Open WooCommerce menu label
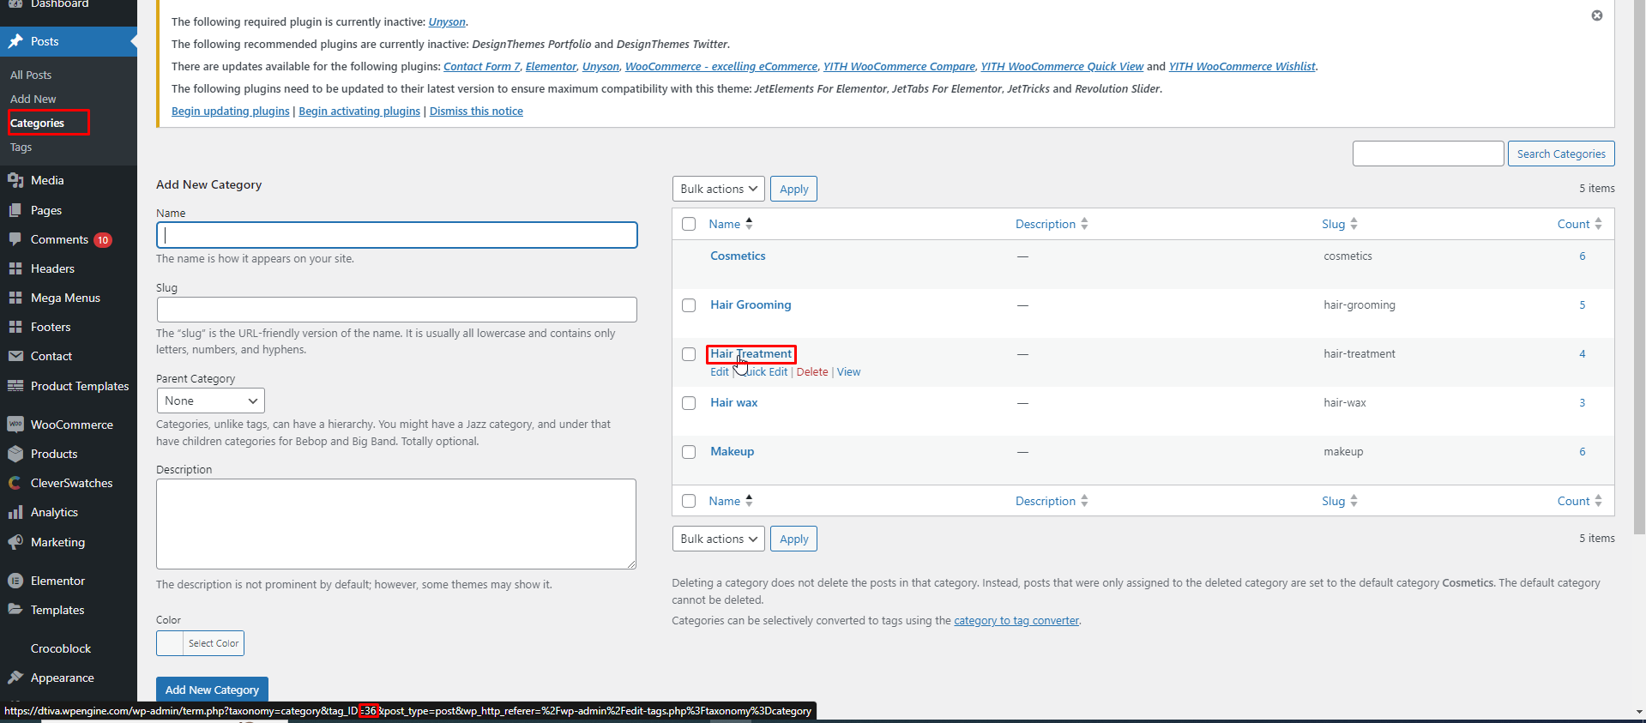 [72, 425]
